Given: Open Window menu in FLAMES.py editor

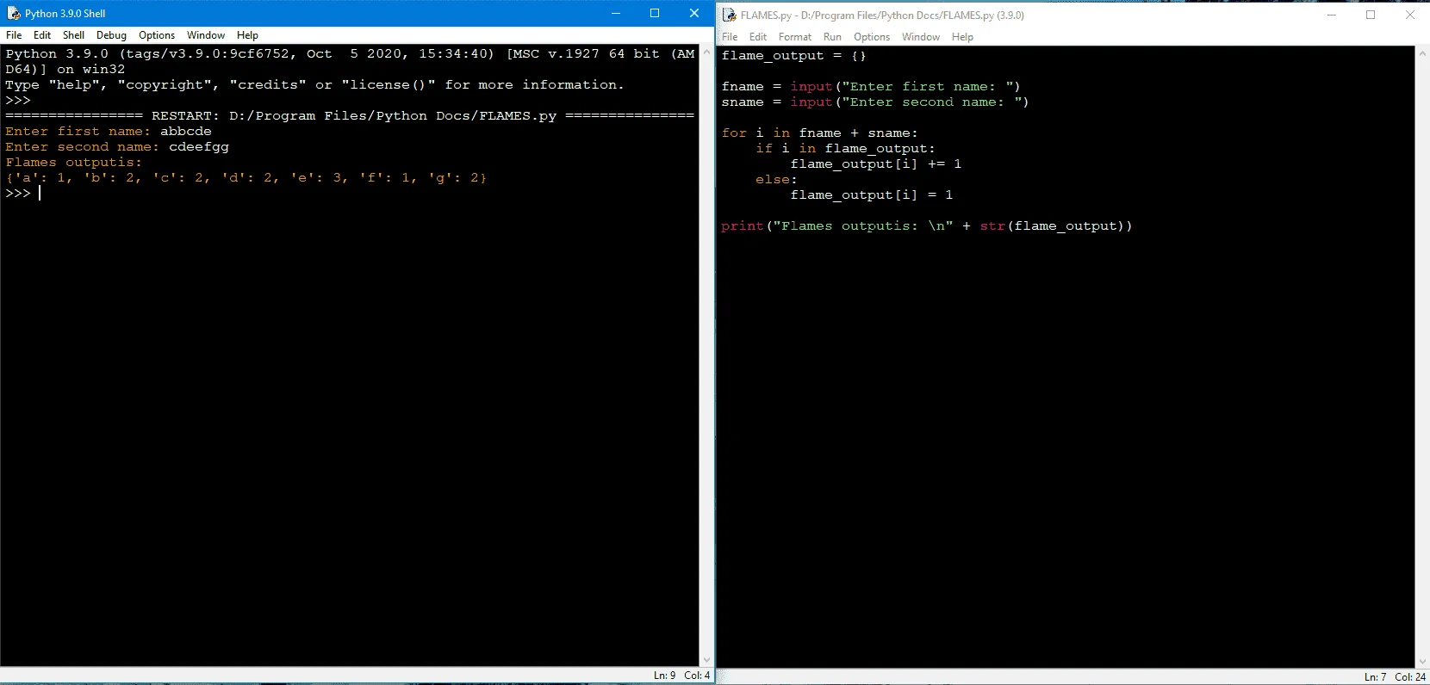Looking at the screenshot, I should tap(921, 37).
